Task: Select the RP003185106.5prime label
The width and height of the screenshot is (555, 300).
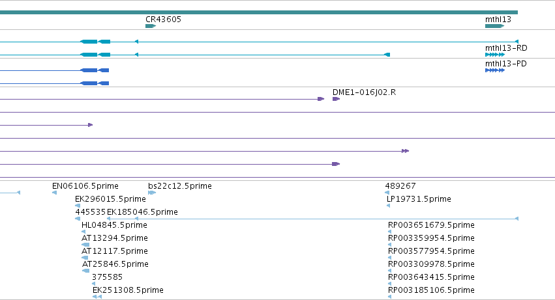Action: click(x=431, y=290)
